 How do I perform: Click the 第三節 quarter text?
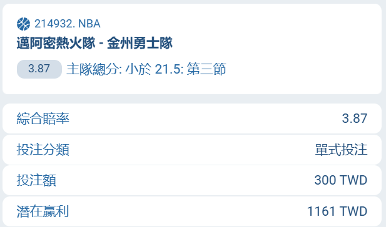[206, 69]
